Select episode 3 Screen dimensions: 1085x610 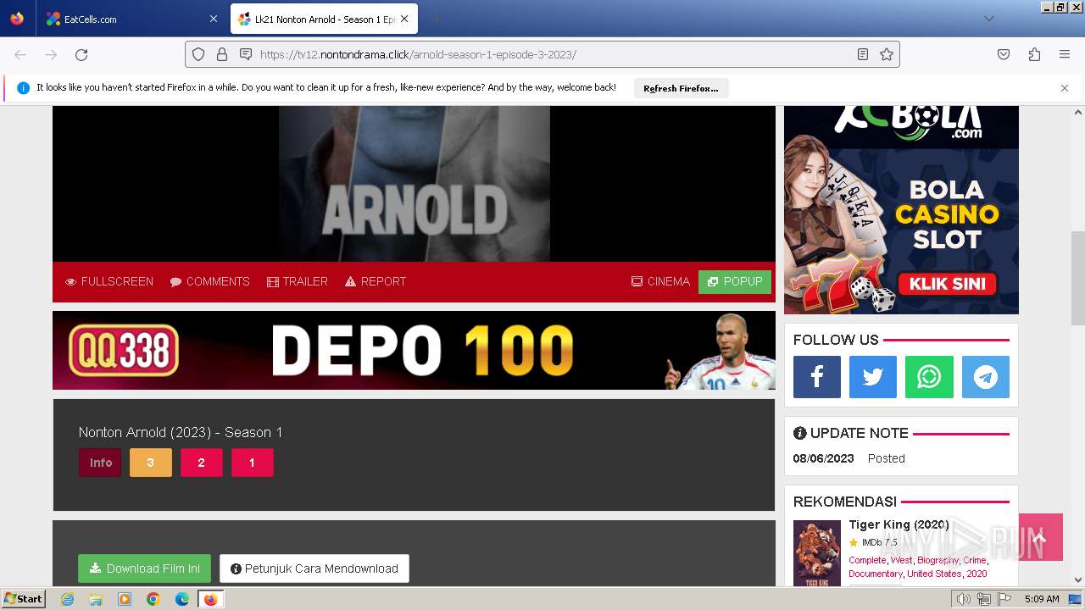click(151, 463)
